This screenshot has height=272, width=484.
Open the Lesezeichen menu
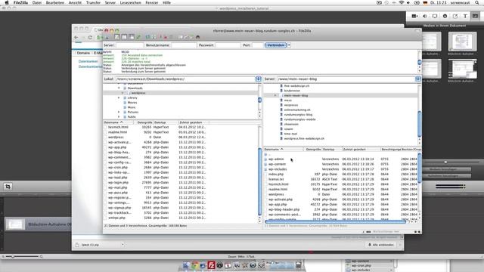(x=130, y=2)
